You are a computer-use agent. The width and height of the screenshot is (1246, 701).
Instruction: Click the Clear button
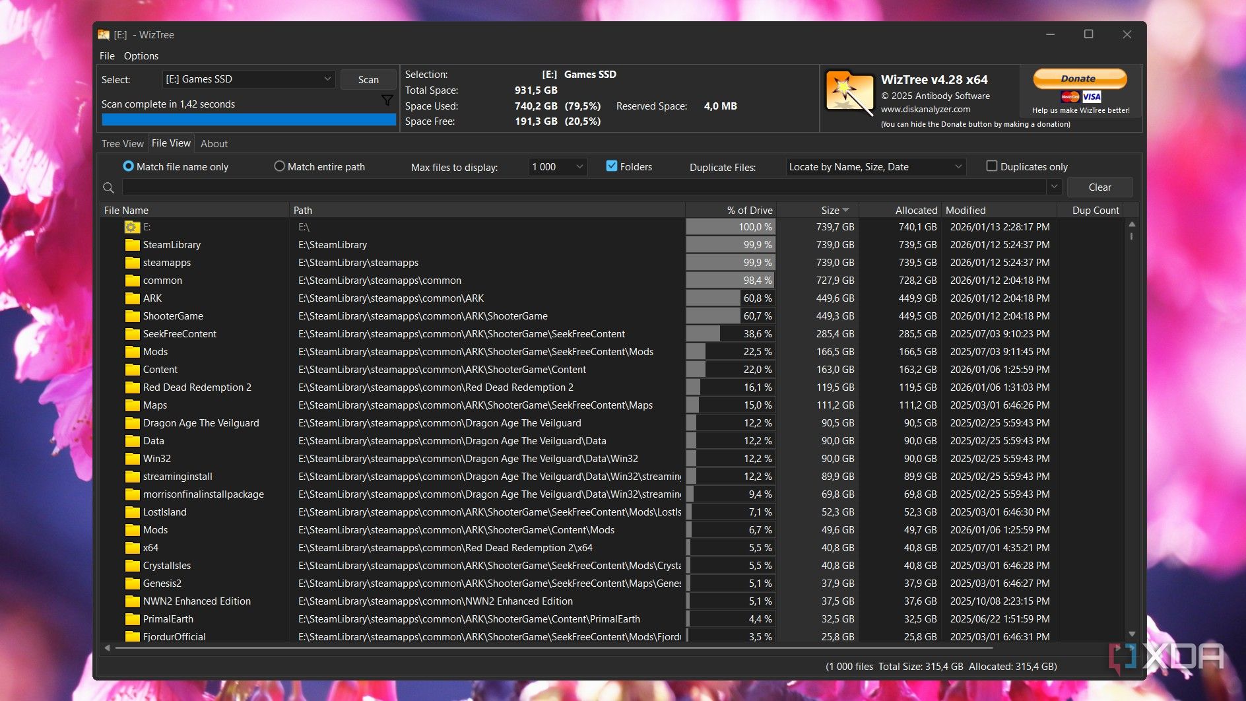pyautogui.click(x=1099, y=187)
